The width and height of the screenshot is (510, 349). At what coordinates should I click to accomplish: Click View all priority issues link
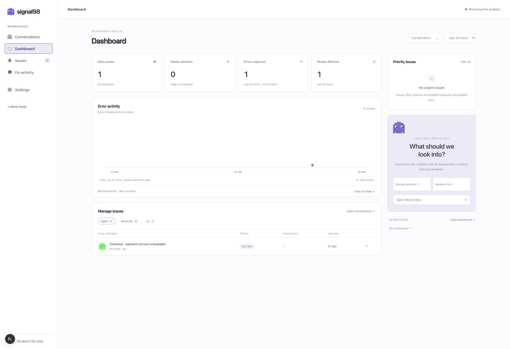[465, 62]
